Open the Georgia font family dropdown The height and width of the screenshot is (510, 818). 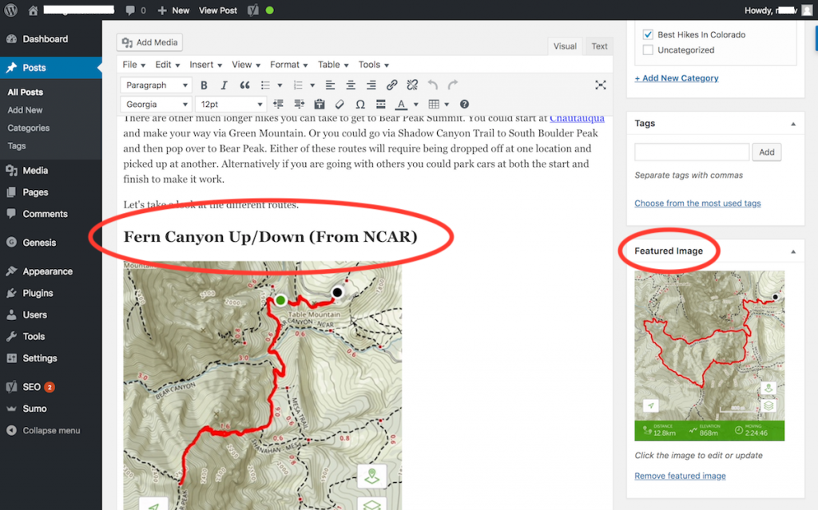156,105
